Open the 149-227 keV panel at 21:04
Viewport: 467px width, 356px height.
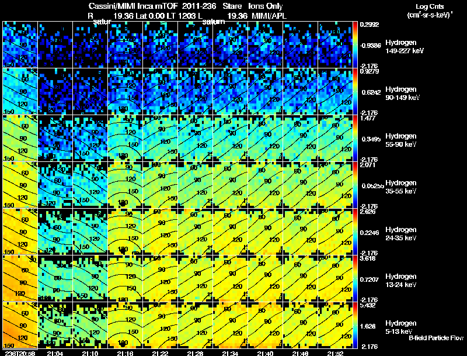pos(55,45)
